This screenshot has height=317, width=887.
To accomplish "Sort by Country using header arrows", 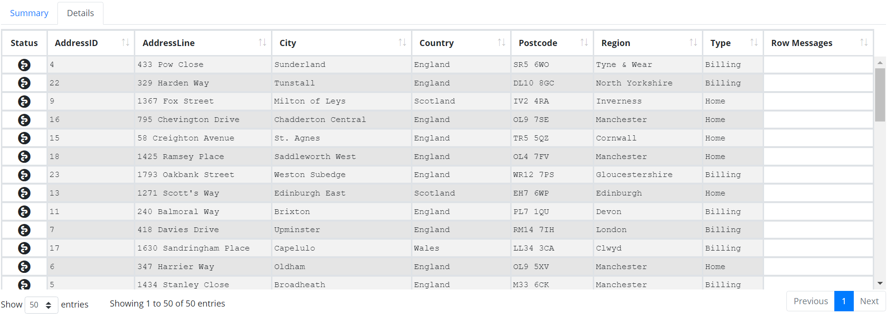I will 501,43.
